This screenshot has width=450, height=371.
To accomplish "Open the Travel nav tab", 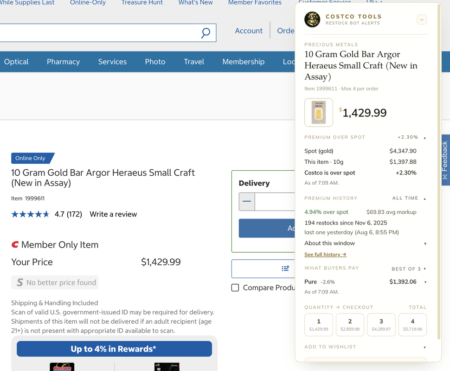I will click(194, 62).
